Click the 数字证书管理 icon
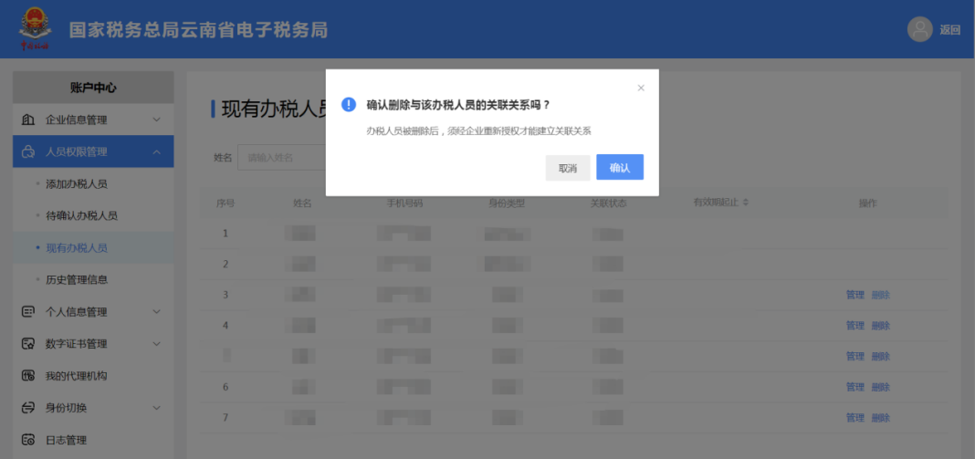 pos(28,344)
